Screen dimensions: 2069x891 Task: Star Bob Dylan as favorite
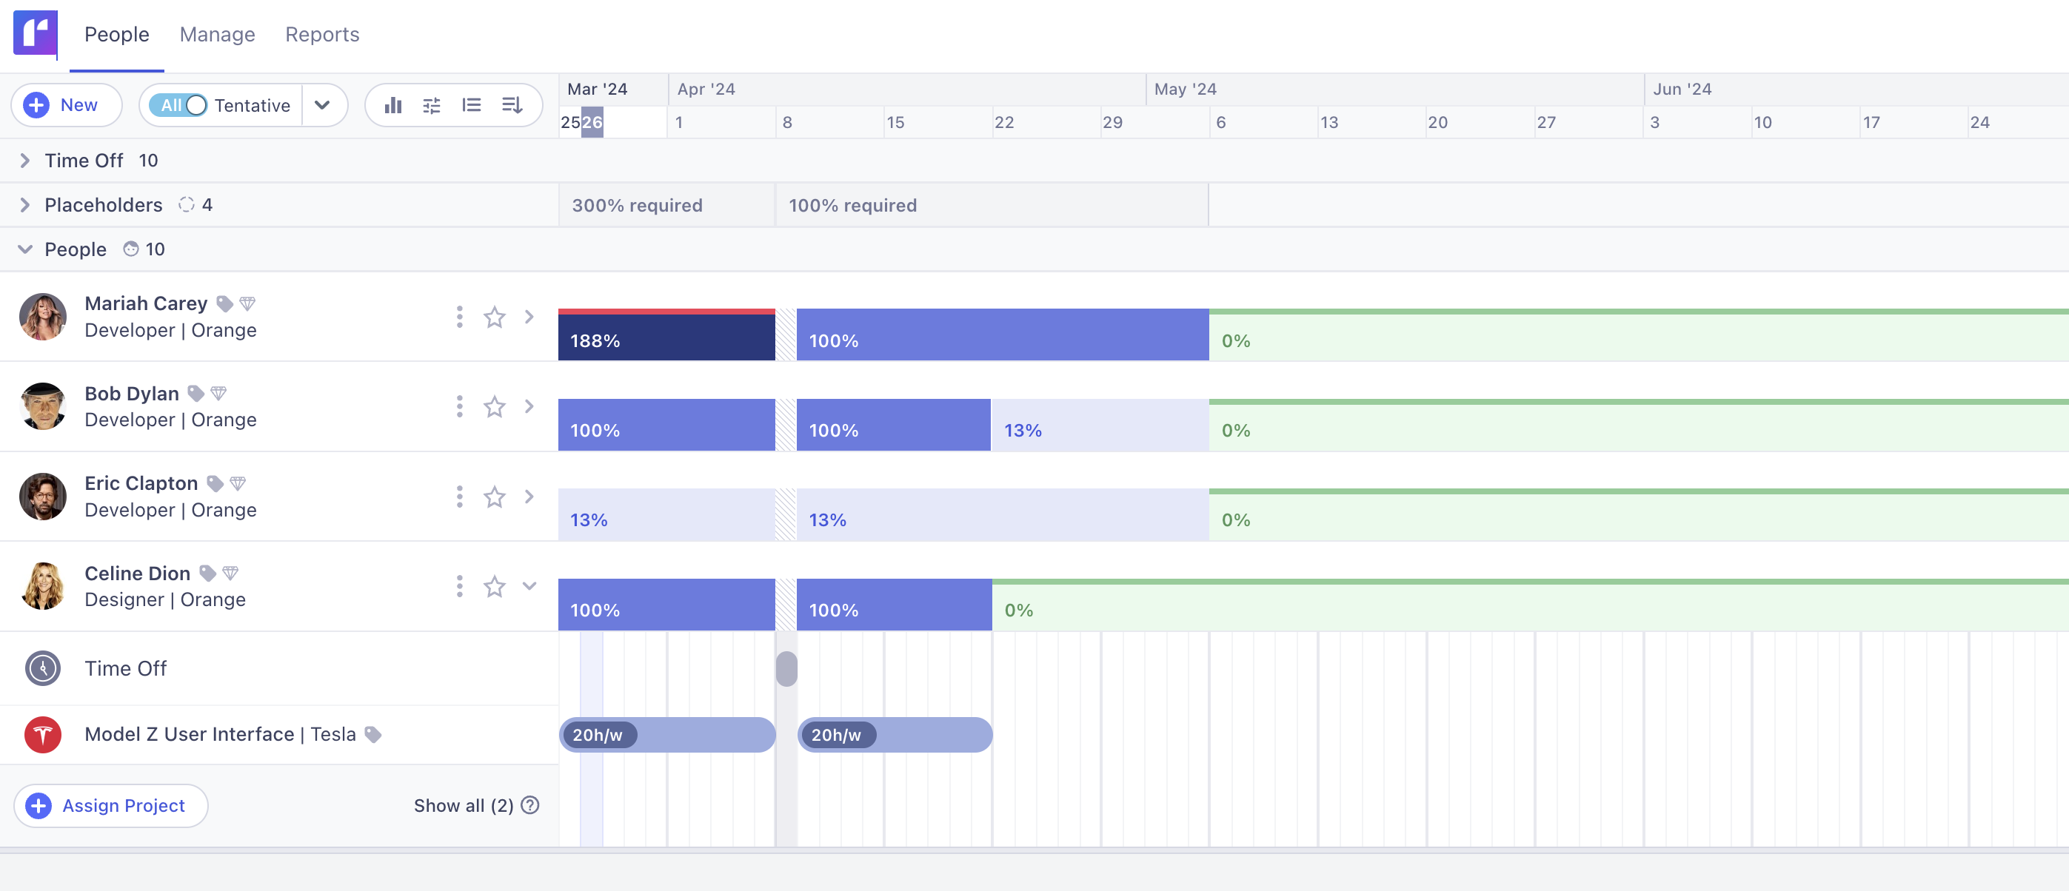pyautogui.click(x=494, y=406)
